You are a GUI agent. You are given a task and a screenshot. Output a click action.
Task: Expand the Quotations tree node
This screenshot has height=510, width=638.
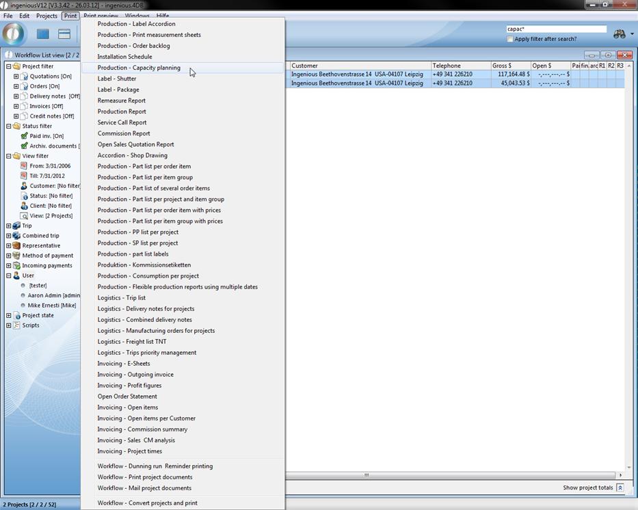[16, 77]
